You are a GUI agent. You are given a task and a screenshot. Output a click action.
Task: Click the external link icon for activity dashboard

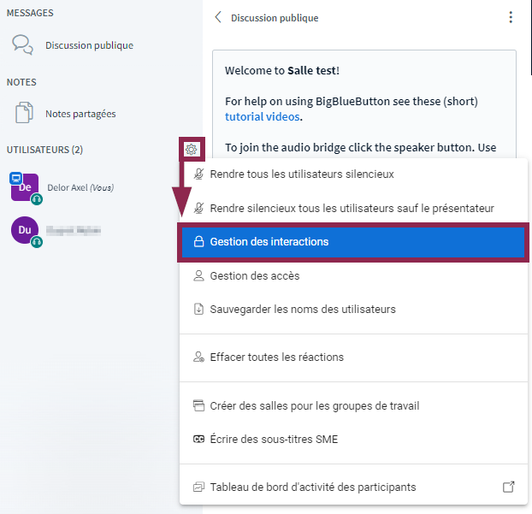(508, 487)
